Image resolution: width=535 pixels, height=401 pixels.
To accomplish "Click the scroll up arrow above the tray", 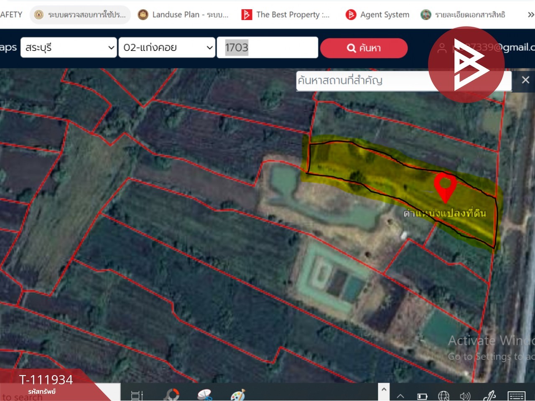I will 384,389.
